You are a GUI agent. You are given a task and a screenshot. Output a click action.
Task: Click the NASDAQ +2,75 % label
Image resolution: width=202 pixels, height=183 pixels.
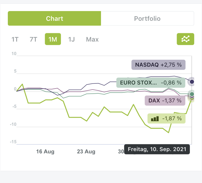(x=158, y=65)
